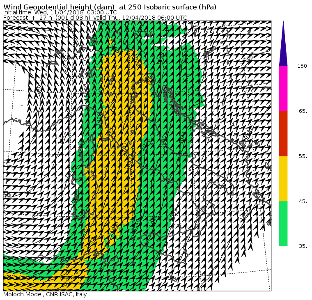Image resolution: width=312 pixels, height=300 pixels.
Task: Click the yellow legend band for 45-55
Action: [x=283, y=179]
